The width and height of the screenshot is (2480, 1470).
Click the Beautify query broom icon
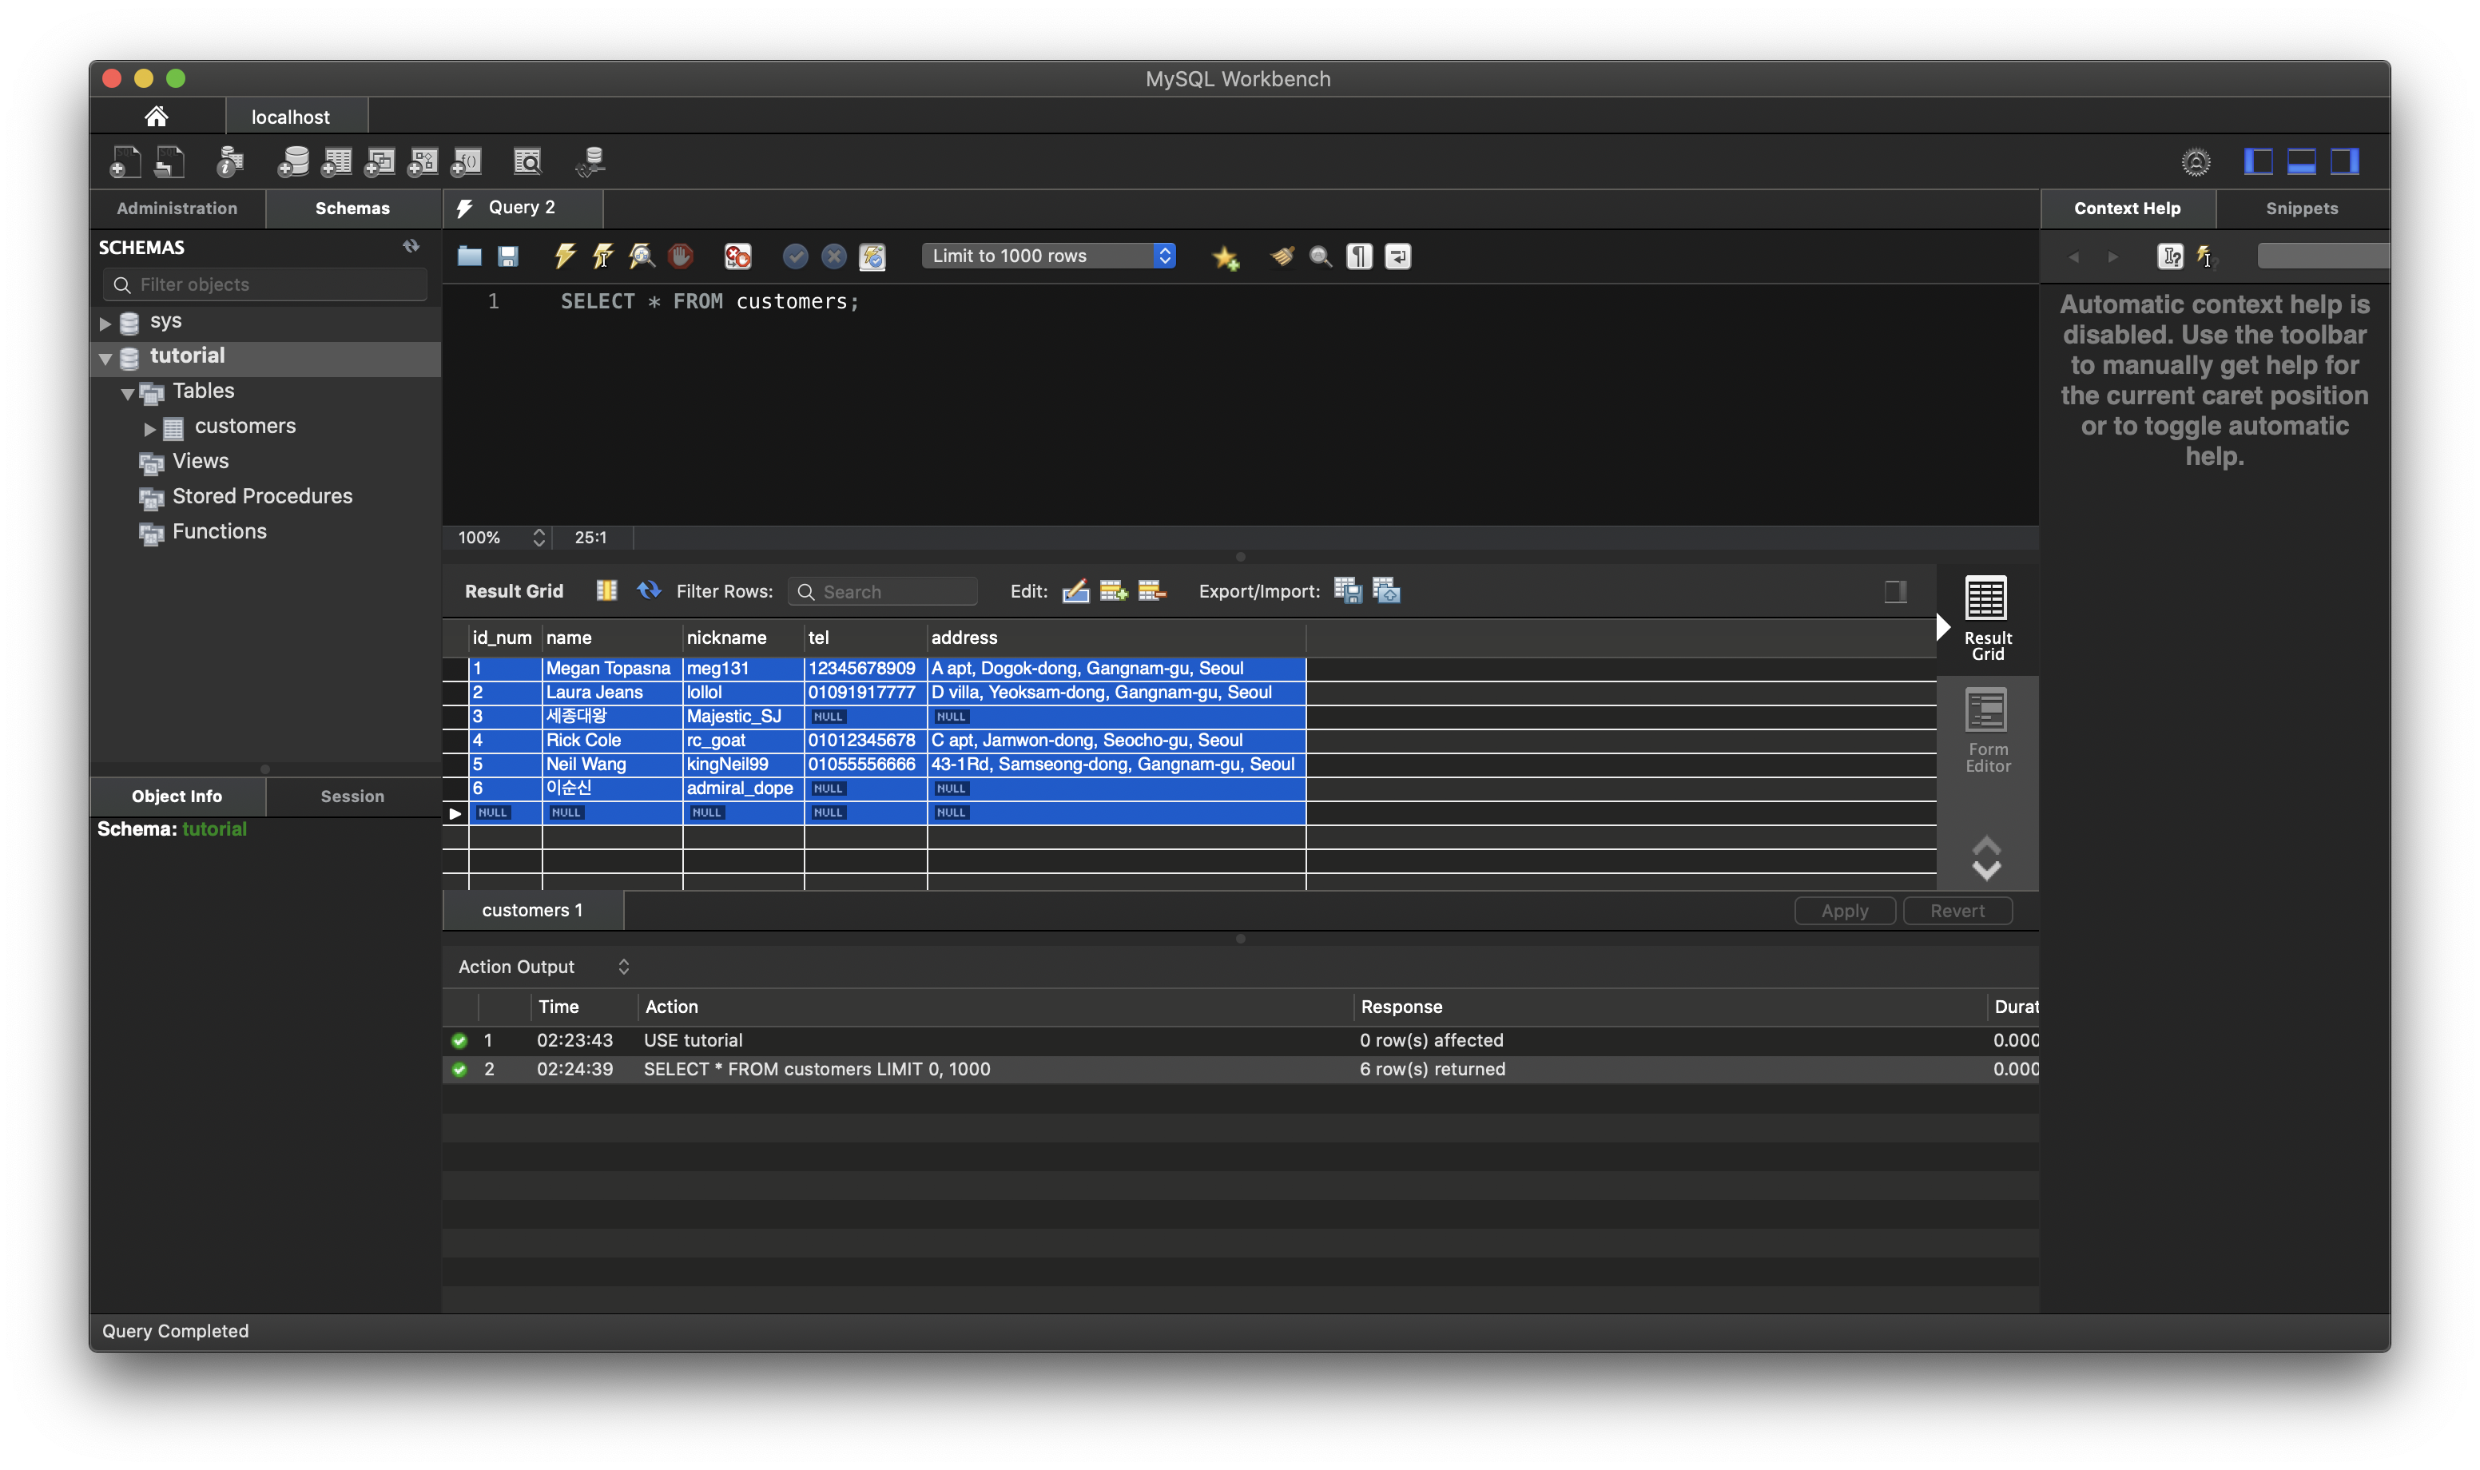click(1282, 256)
